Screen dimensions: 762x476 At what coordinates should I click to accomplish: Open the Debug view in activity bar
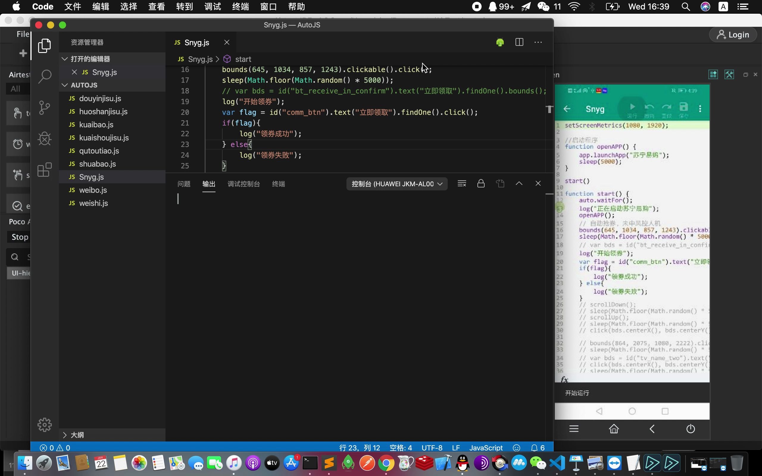[44, 139]
